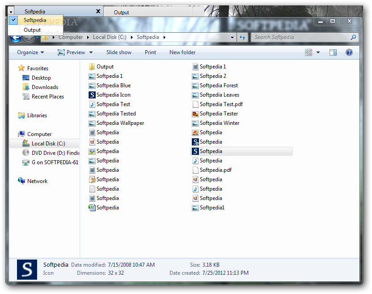Select Softpedia Blue image file
372x294 pixels.
click(110, 85)
